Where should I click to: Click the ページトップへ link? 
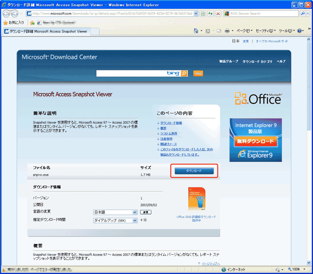[x=211, y=263]
